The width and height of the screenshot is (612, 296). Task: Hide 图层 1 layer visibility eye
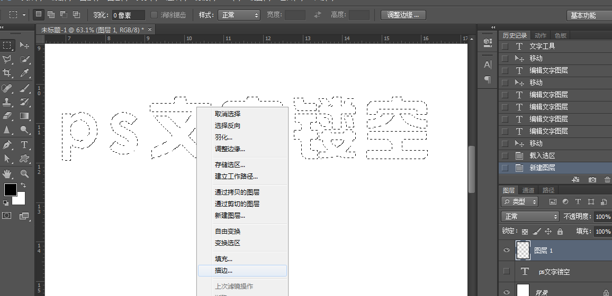point(507,250)
